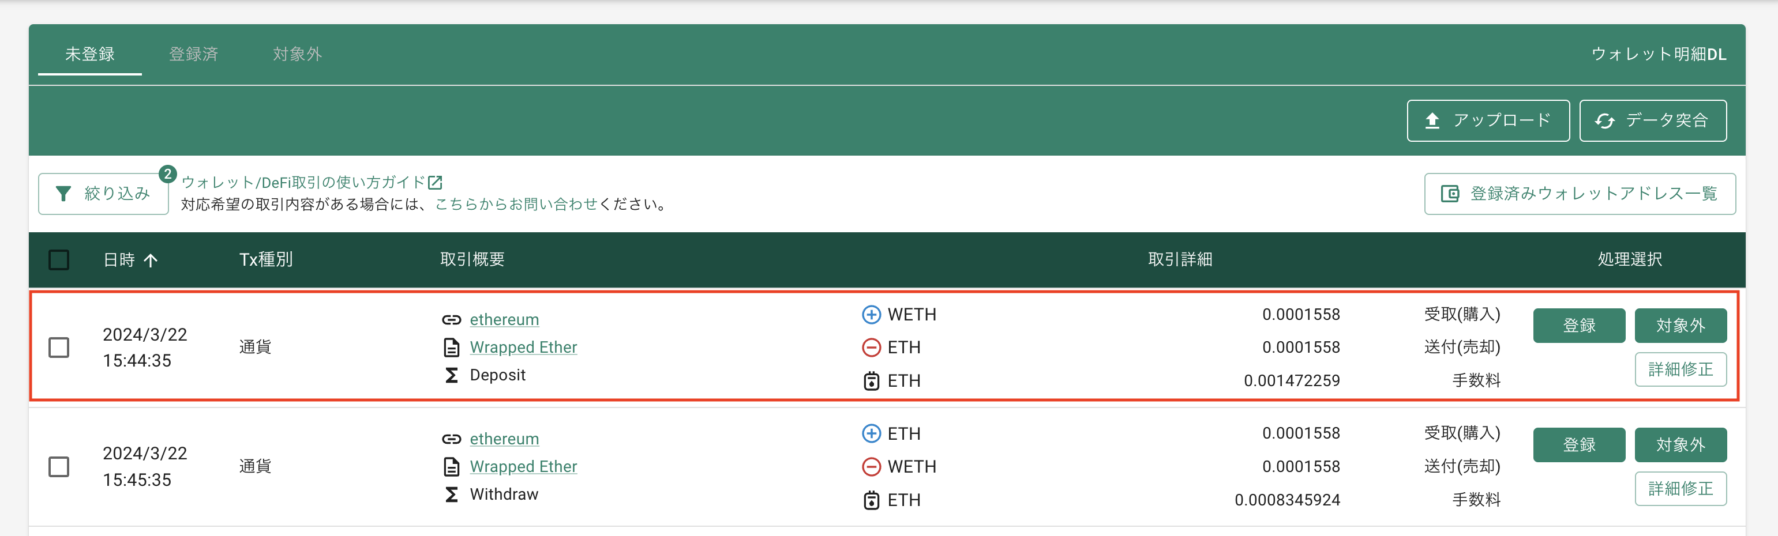Check the 15:44:35 transaction checkbox
The height and width of the screenshot is (536, 1778).
pyautogui.click(x=59, y=347)
